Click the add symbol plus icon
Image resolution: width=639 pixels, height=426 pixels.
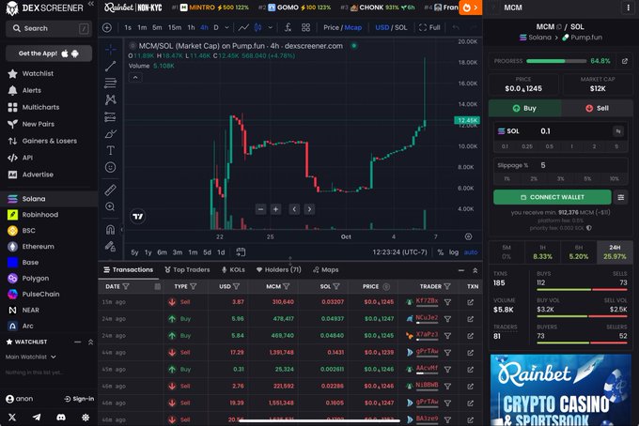coord(107,27)
